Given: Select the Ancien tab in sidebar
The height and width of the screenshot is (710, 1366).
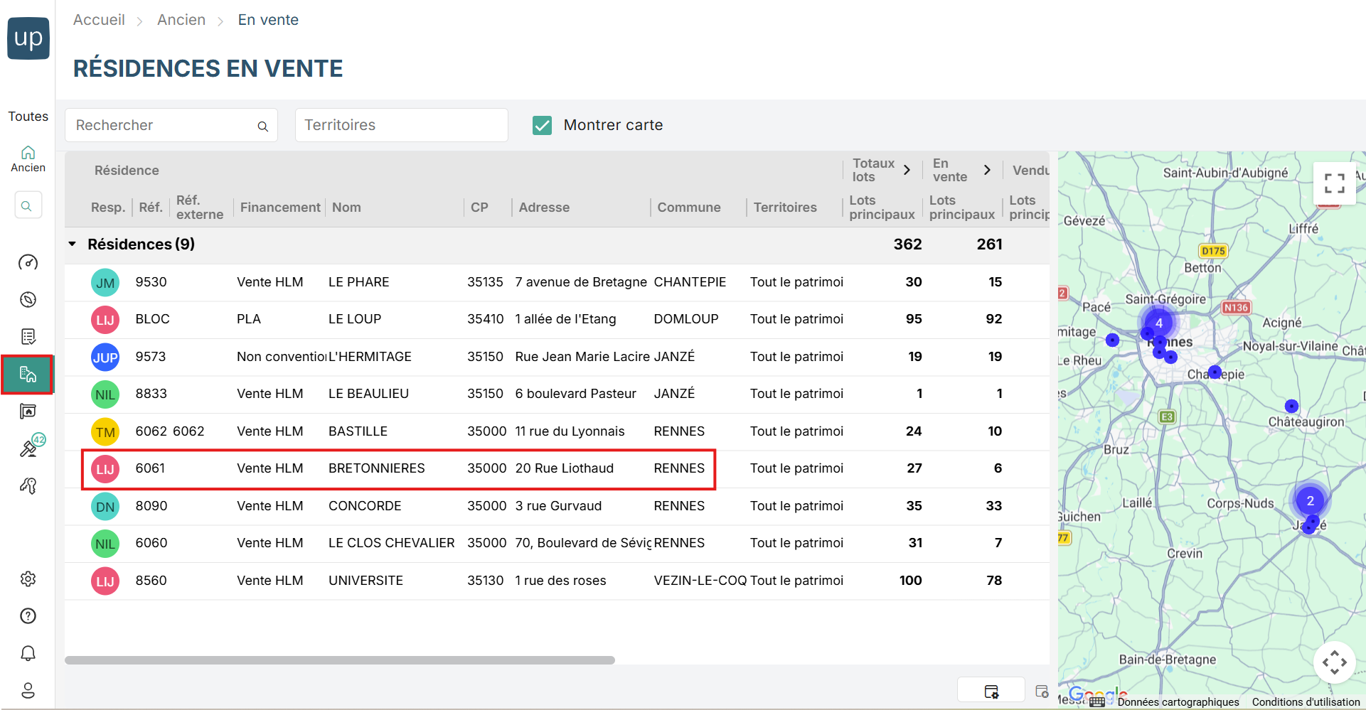Looking at the screenshot, I should click(28, 158).
